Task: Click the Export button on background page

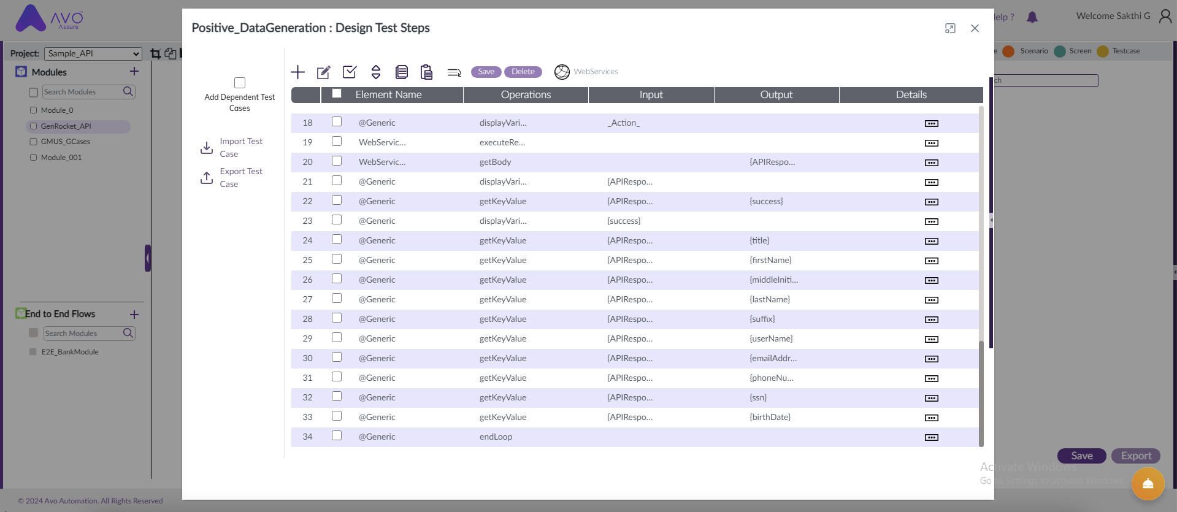Action: click(1136, 456)
